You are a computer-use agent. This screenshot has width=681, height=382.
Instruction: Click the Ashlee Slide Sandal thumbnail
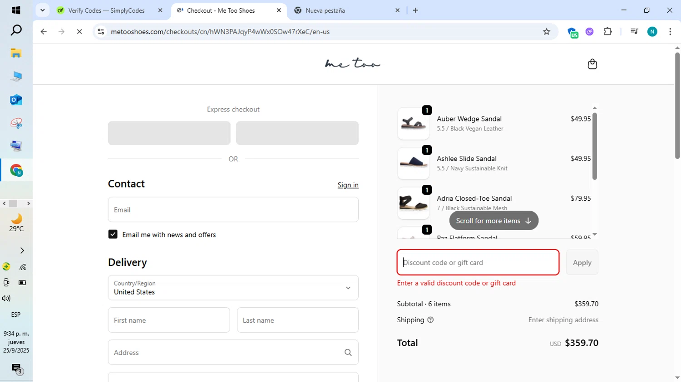tap(413, 163)
